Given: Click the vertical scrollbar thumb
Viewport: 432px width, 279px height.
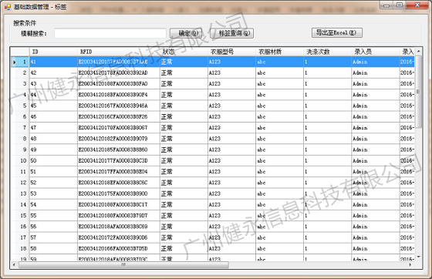Looking at the screenshot, I should (x=418, y=92).
